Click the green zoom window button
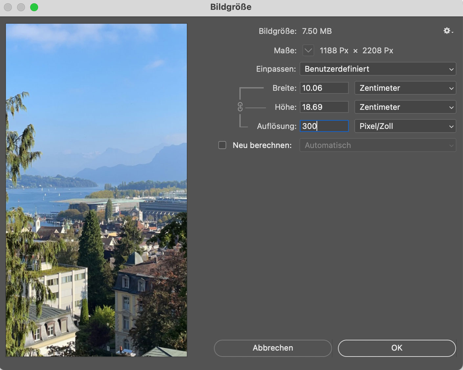 34,7
